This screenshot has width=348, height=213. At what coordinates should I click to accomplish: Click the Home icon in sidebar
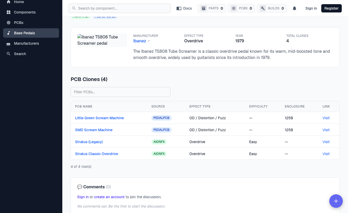[x=9, y=2]
